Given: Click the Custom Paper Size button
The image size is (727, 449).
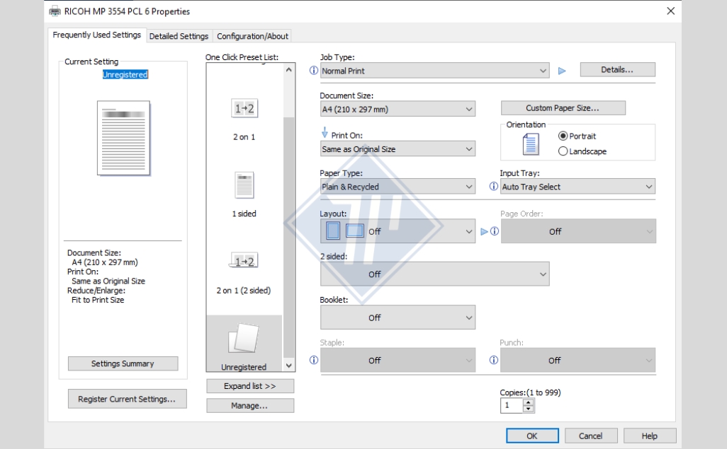Looking at the screenshot, I should point(563,108).
